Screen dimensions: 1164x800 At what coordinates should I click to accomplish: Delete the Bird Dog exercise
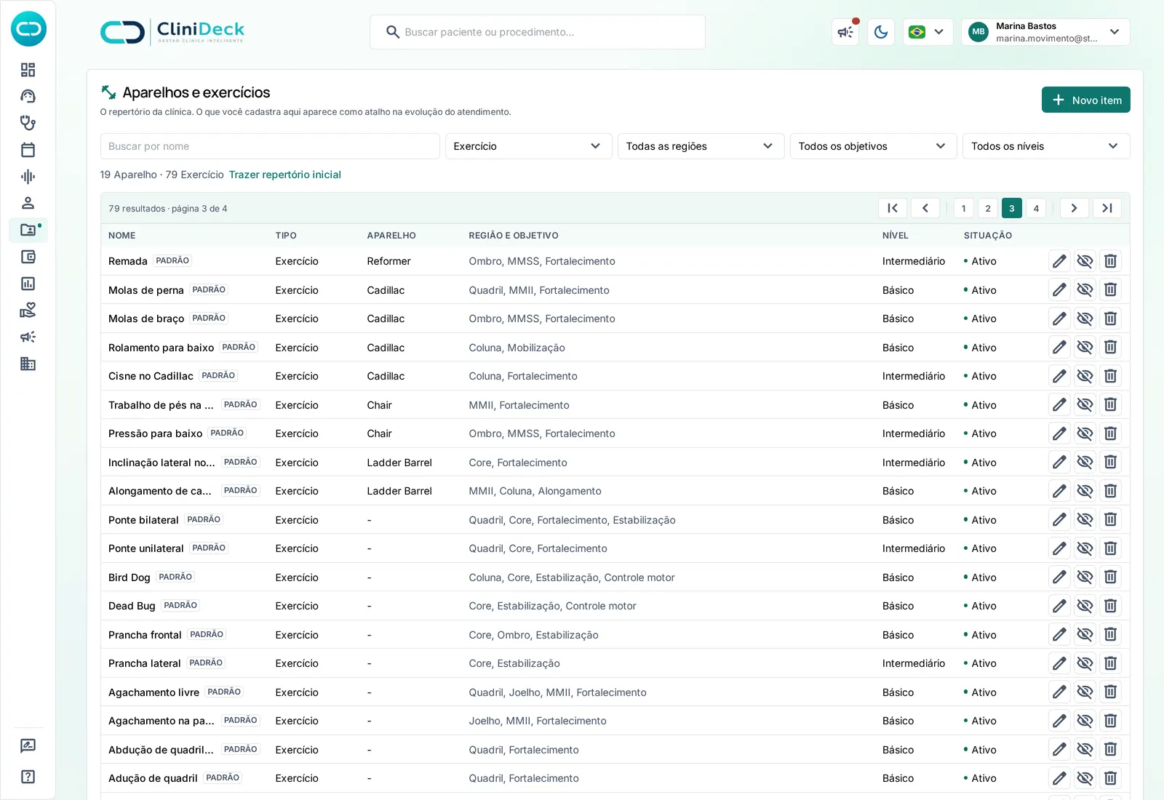(x=1110, y=577)
